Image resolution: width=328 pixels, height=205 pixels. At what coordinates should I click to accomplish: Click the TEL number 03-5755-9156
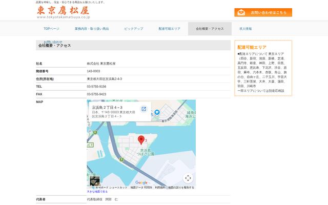tap(96, 87)
